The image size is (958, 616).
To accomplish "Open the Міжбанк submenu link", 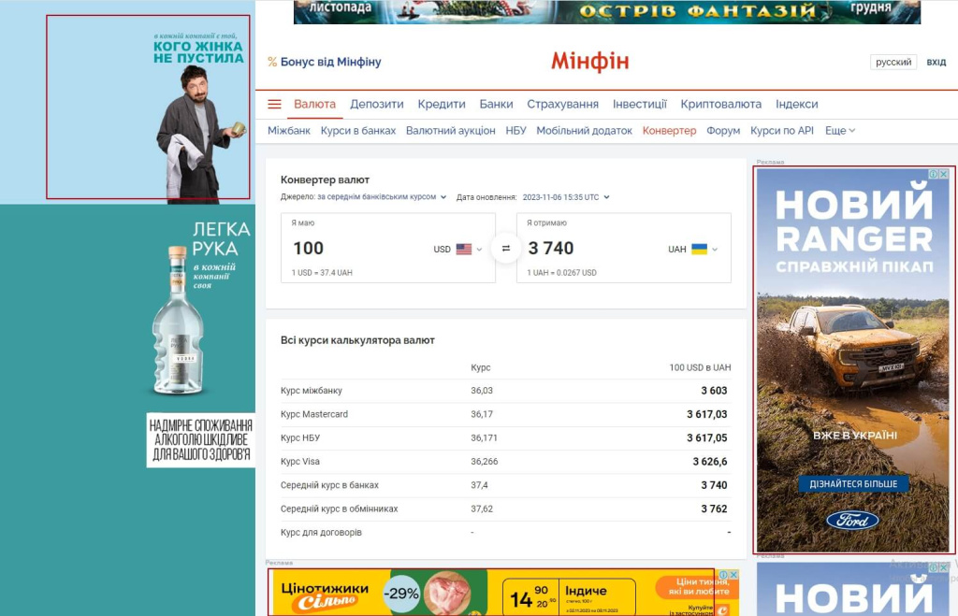I will tap(289, 131).
